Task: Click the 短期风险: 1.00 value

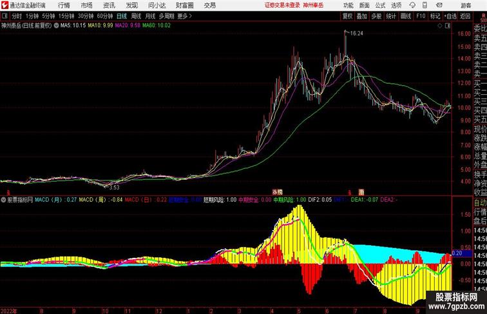Action: click(220, 200)
